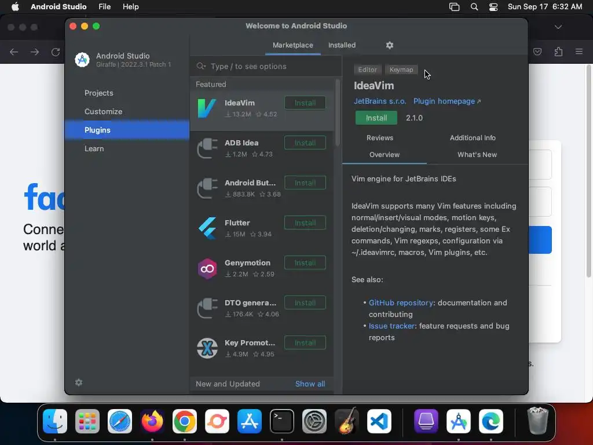Open plugin settings gear next to Installed tab
The height and width of the screenshot is (445, 593).
[390, 45]
